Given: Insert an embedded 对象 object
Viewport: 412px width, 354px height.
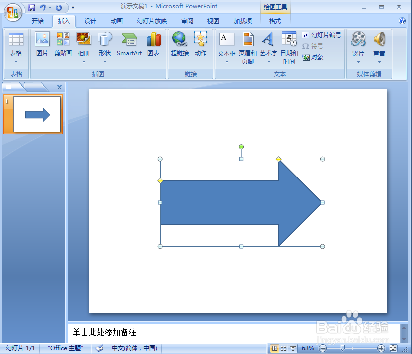Looking at the screenshot, I should point(312,57).
